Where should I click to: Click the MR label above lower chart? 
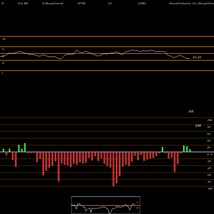(191, 111)
